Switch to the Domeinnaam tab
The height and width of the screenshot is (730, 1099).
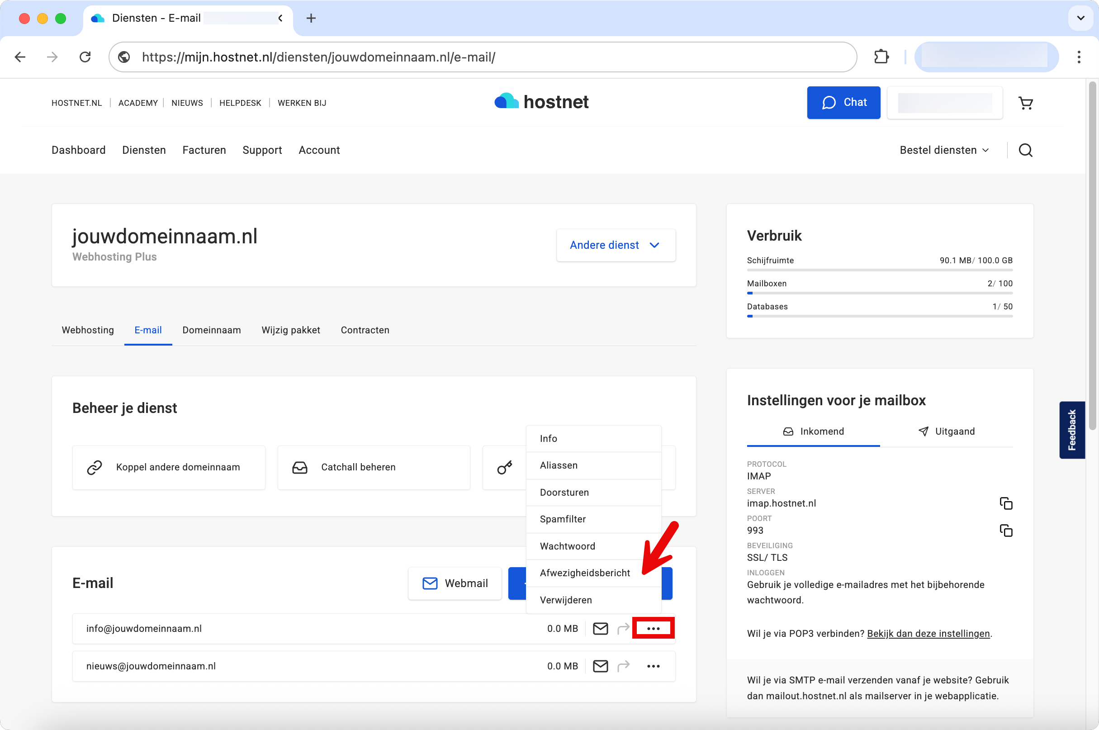211,330
